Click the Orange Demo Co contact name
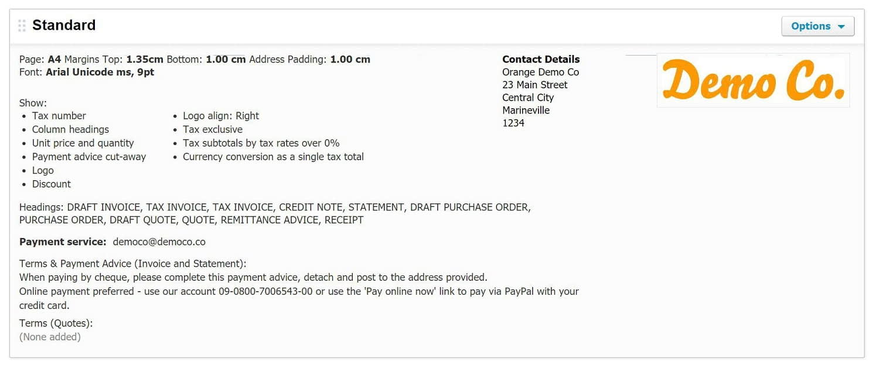The image size is (879, 369). pyautogui.click(x=540, y=72)
